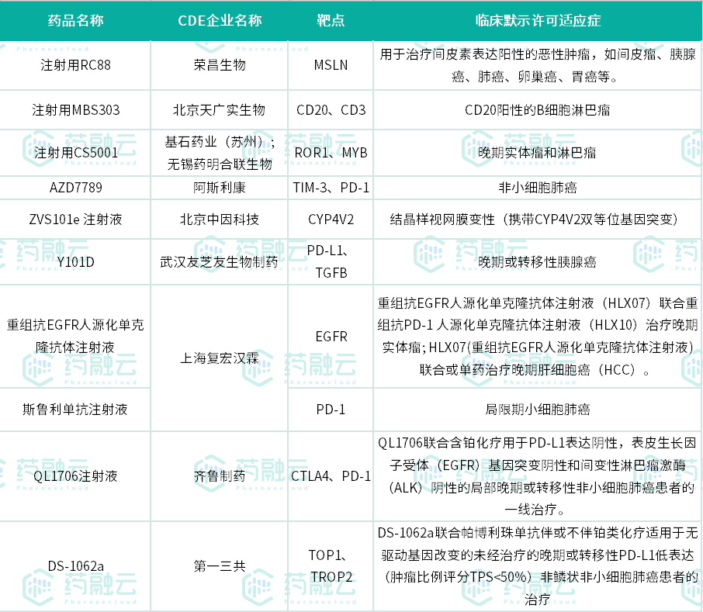Image resolution: width=703 pixels, height=612 pixels.
Task: Click the TIM-3、PD-1 target cell
Action: tap(331, 188)
